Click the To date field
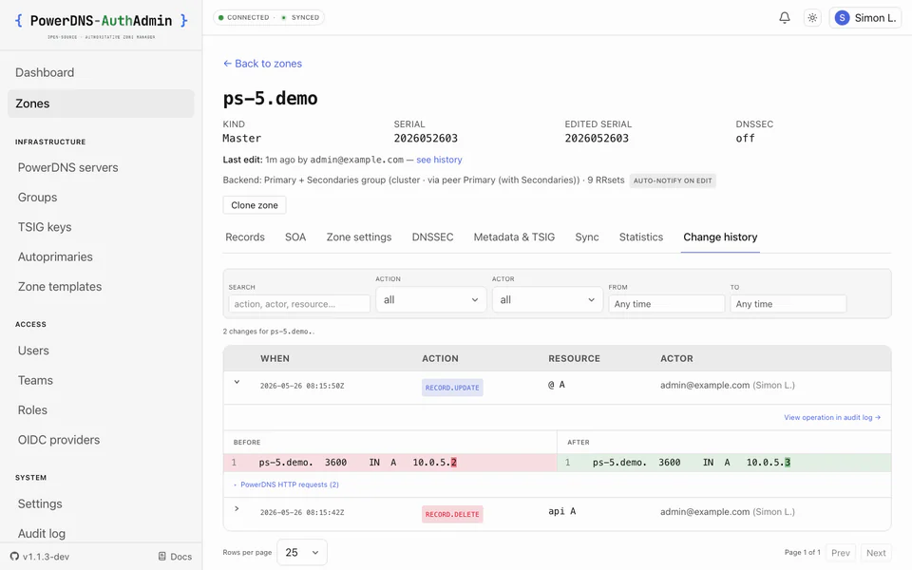The height and width of the screenshot is (570, 912). coord(788,304)
